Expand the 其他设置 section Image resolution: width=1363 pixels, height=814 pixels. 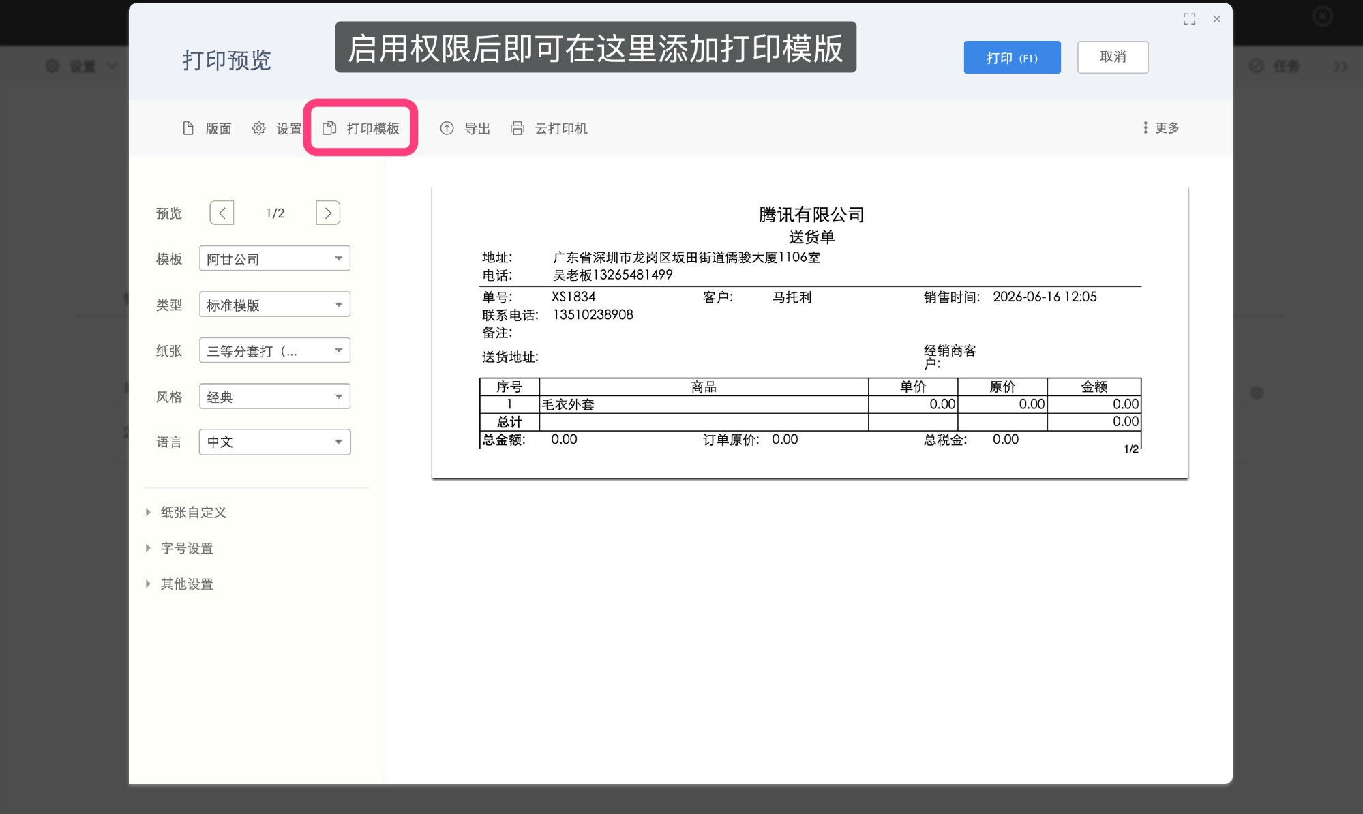(179, 584)
